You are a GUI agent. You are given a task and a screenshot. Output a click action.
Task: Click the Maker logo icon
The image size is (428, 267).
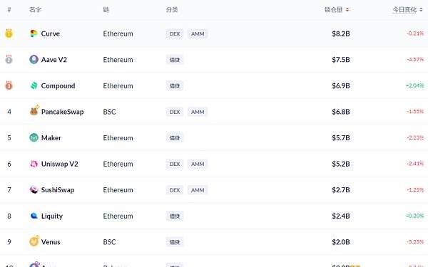tap(34, 137)
